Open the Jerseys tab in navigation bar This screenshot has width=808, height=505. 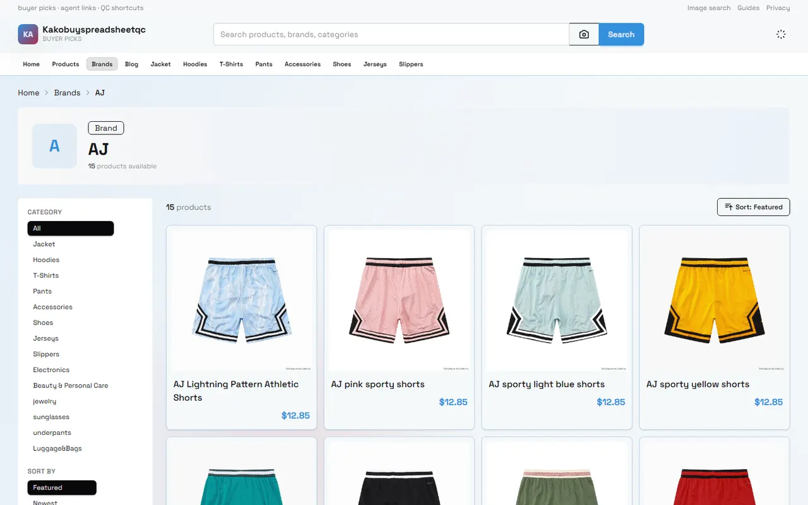coord(375,64)
